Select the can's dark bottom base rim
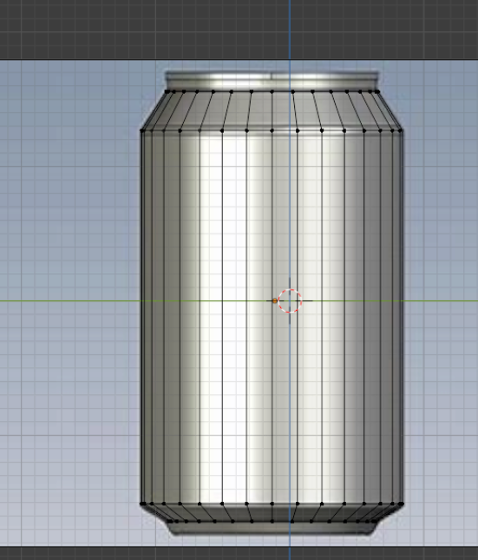 (x=272, y=528)
